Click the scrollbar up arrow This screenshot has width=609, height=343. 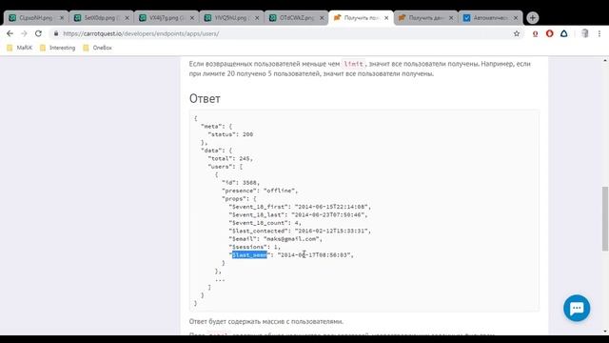605,60
